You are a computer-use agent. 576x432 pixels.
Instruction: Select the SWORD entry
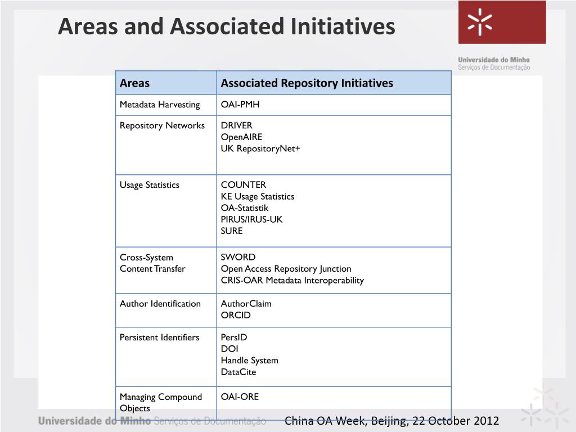tap(238, 257)
